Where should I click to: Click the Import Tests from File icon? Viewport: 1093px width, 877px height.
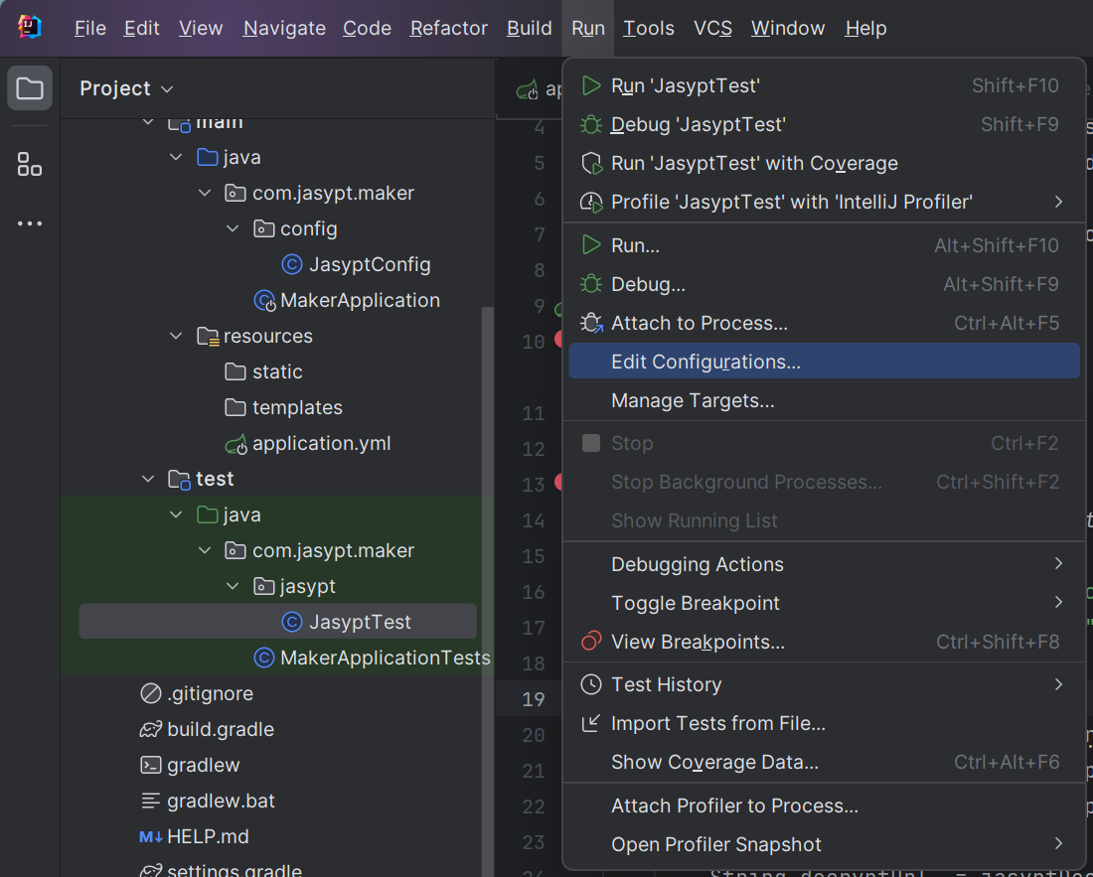pos(591,723)
